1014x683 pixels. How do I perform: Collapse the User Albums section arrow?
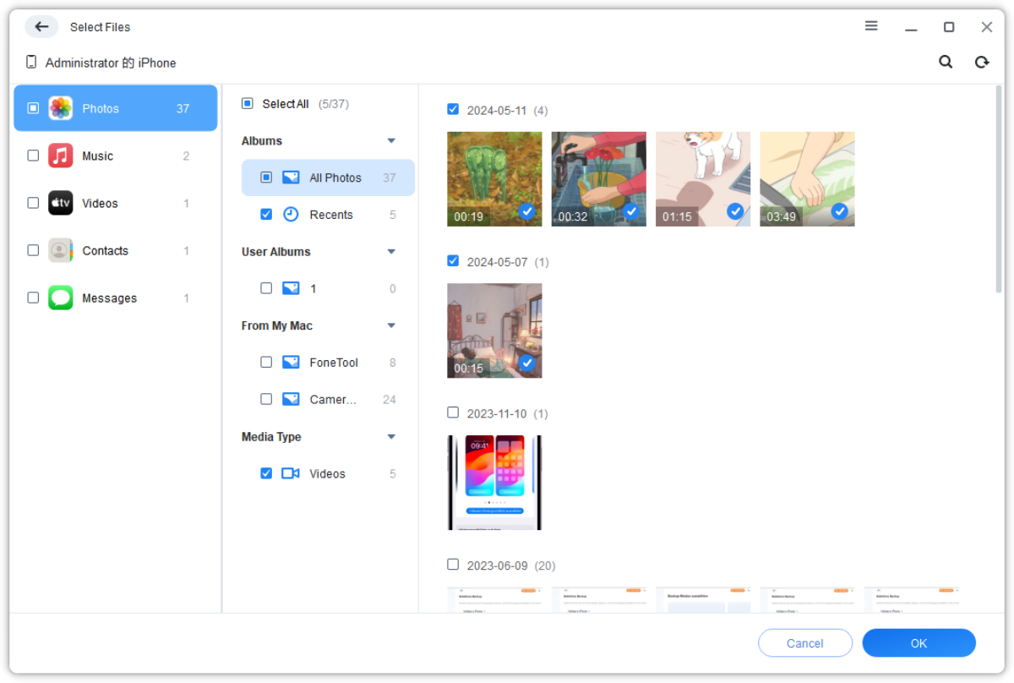click(x=391, y=252)
